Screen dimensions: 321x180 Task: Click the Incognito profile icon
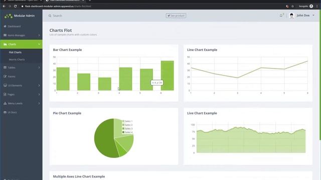311,6
